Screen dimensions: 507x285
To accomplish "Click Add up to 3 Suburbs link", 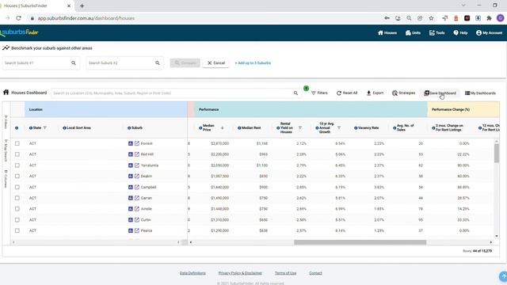I will (253, 63).
